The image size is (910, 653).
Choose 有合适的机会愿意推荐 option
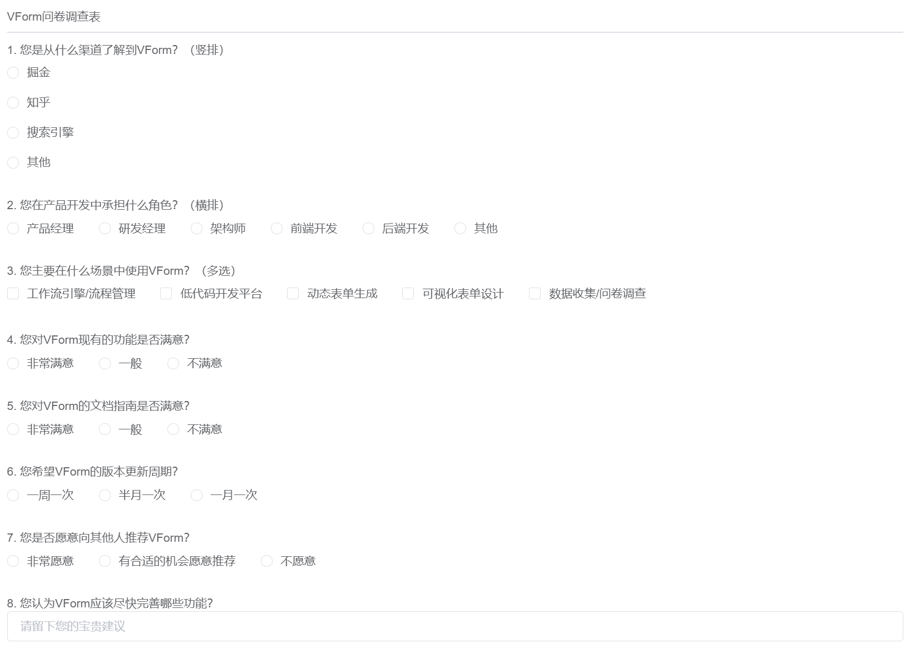pyautogui.click(x=105, y=561)
